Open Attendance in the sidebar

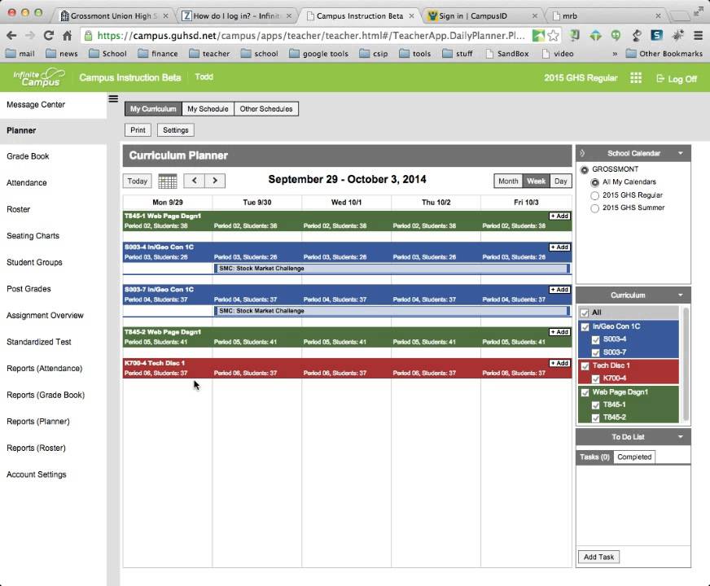click(26, 183)
